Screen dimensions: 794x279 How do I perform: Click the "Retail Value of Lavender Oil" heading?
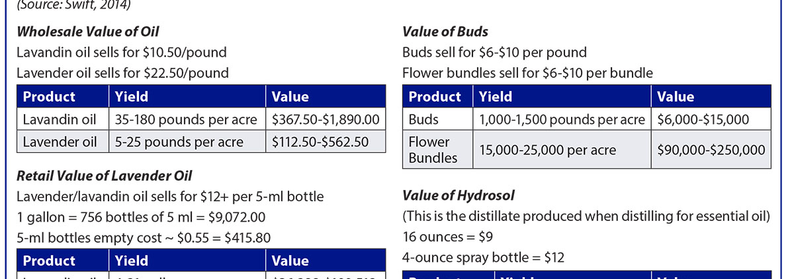tap(104, 175)
